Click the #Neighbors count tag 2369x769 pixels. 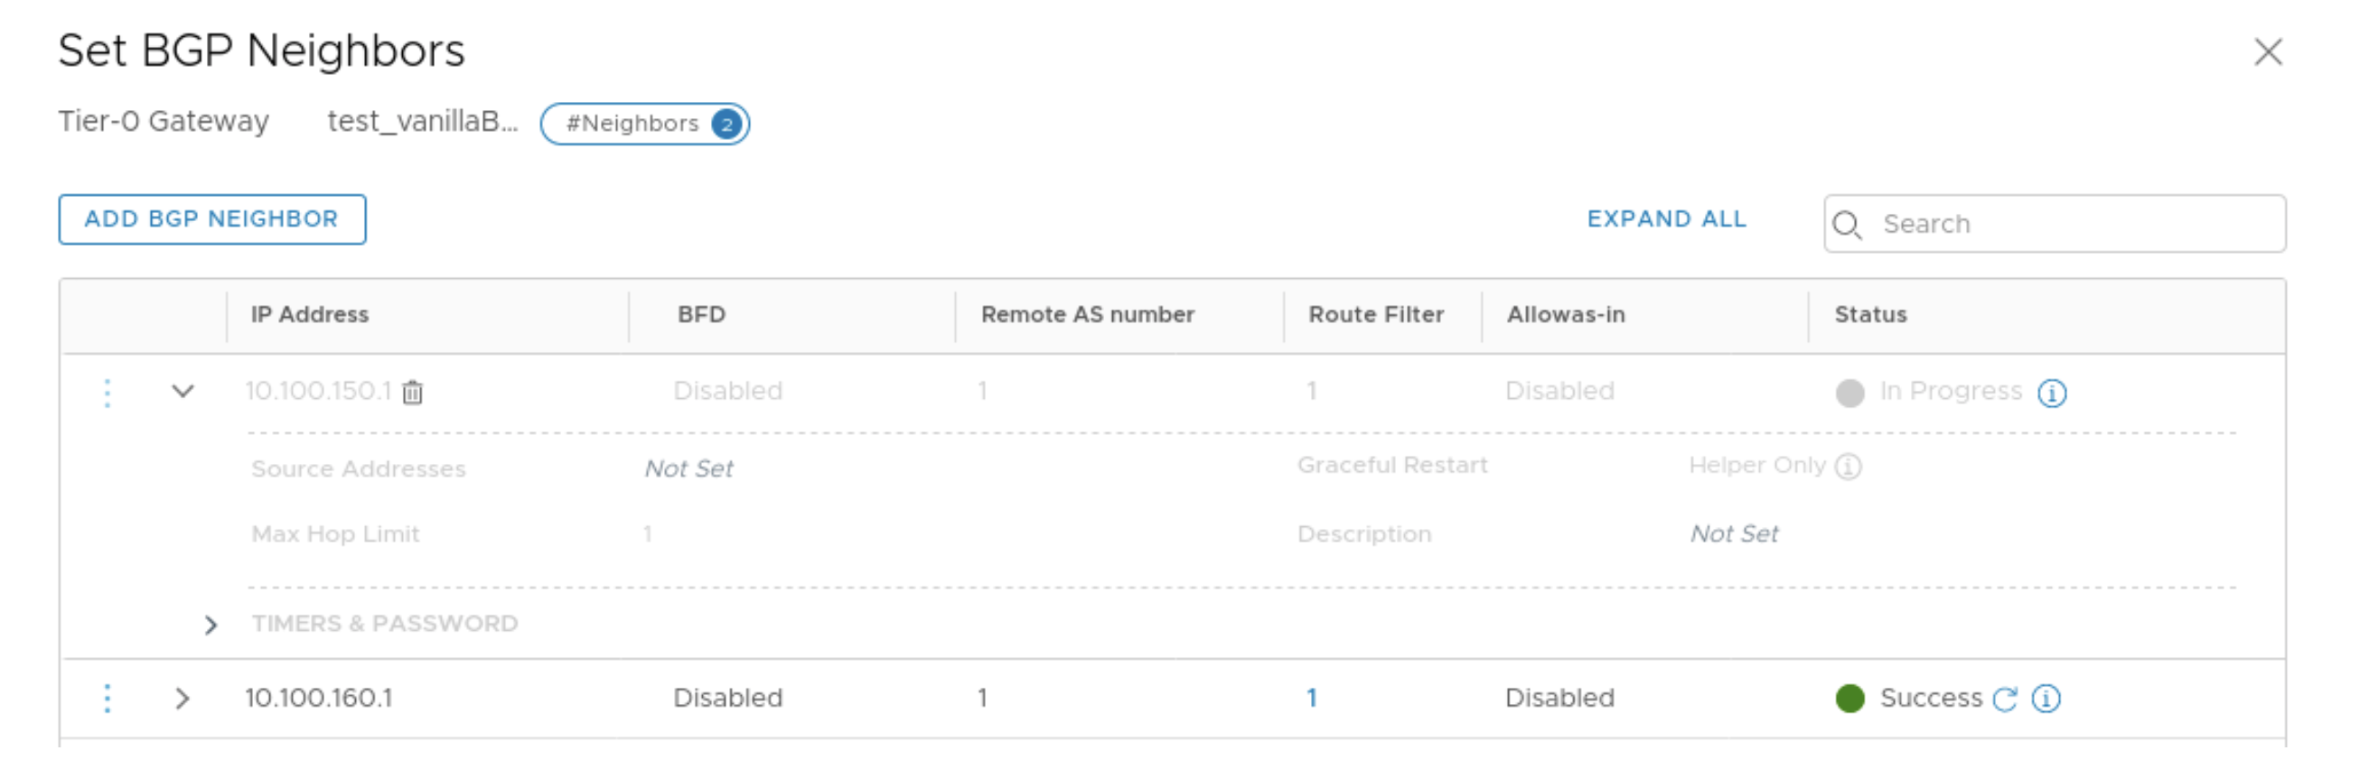645,124
